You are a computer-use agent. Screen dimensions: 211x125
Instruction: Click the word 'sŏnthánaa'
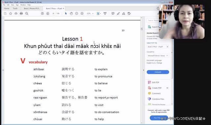coord(40,112)
